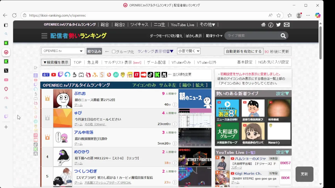Click the magnifier search button in header
Image resolution: width=335 pixels, height=188 pixels.
pos(283,36)
